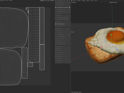The width and height of the screenshot is (124, 93).
Task: Click the Align UV Islands icon
Action: (56, 38)
